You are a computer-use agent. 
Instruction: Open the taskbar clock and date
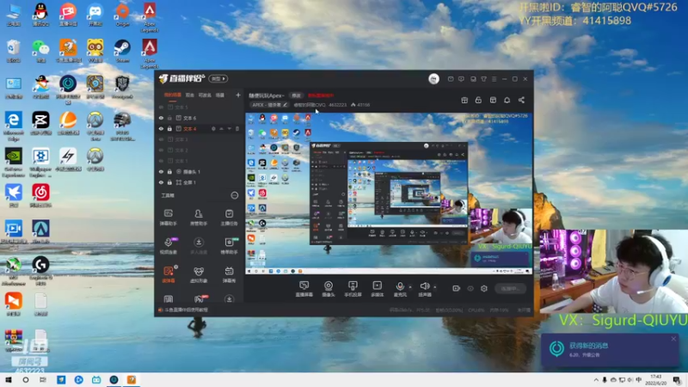[x=655, y=380]
